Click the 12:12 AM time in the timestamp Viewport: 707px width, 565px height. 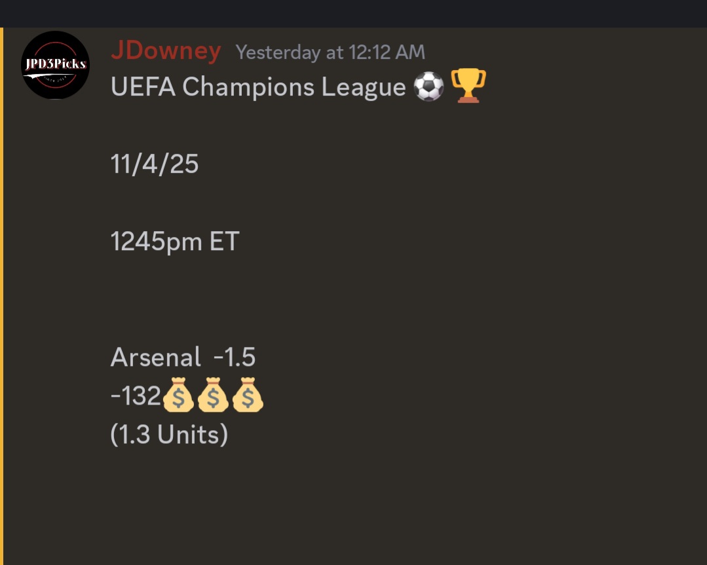[x=387, y=52]
